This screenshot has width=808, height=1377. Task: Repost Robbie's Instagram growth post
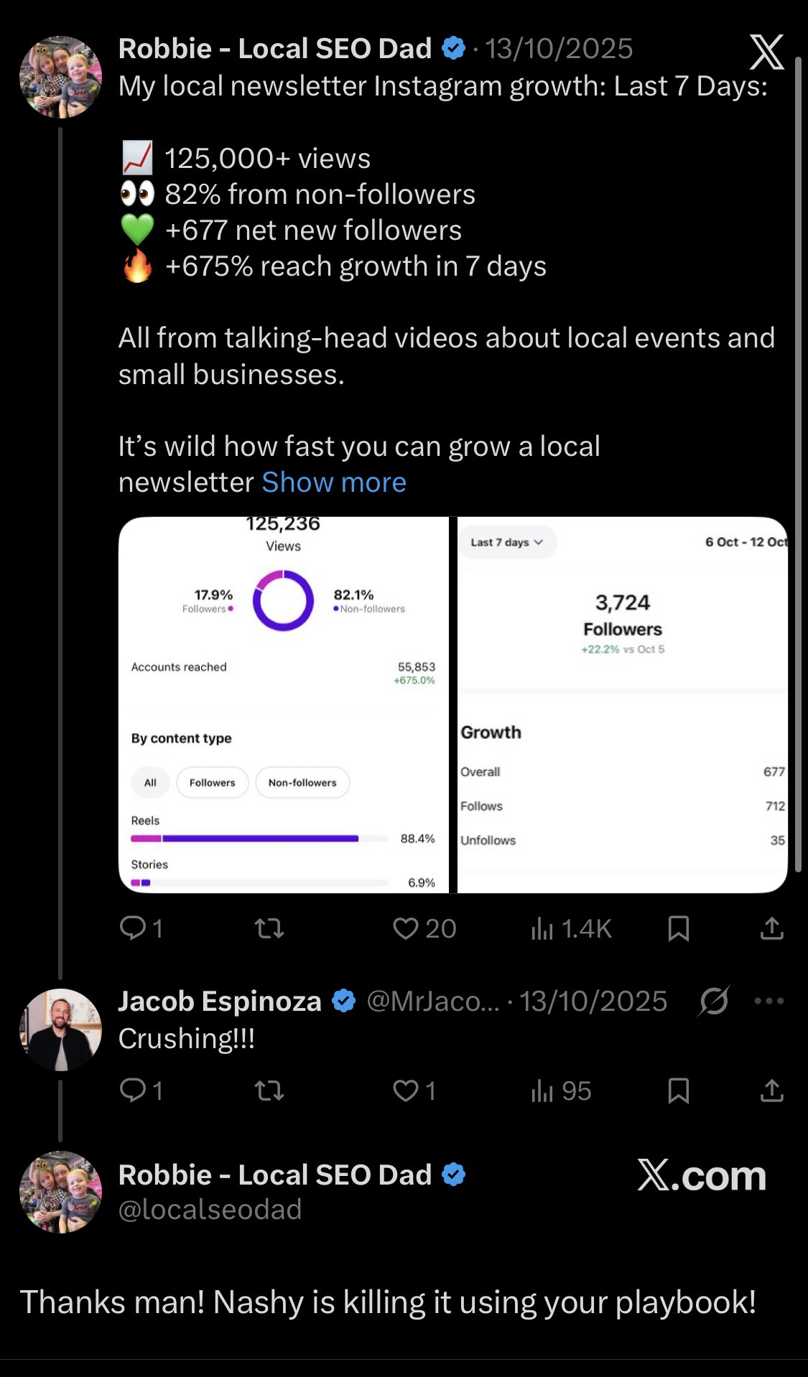click(x=270, y=929)
